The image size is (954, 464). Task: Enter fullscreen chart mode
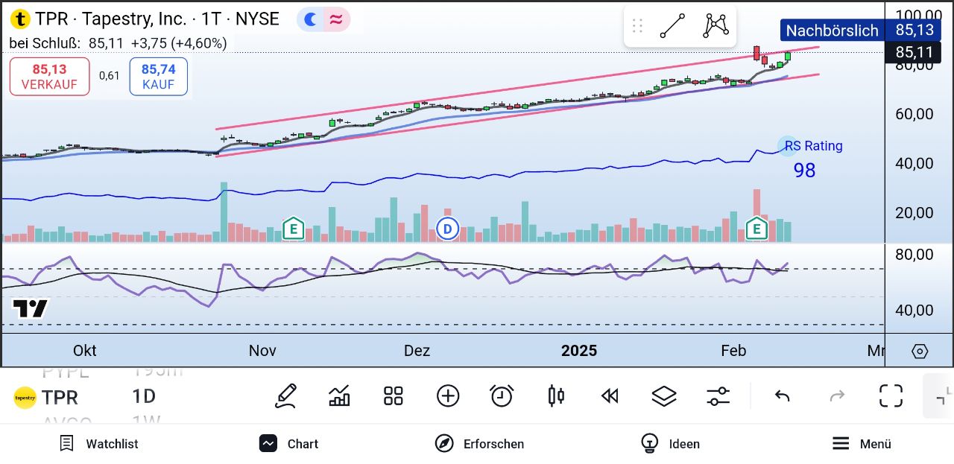click(x=891, y=395)
